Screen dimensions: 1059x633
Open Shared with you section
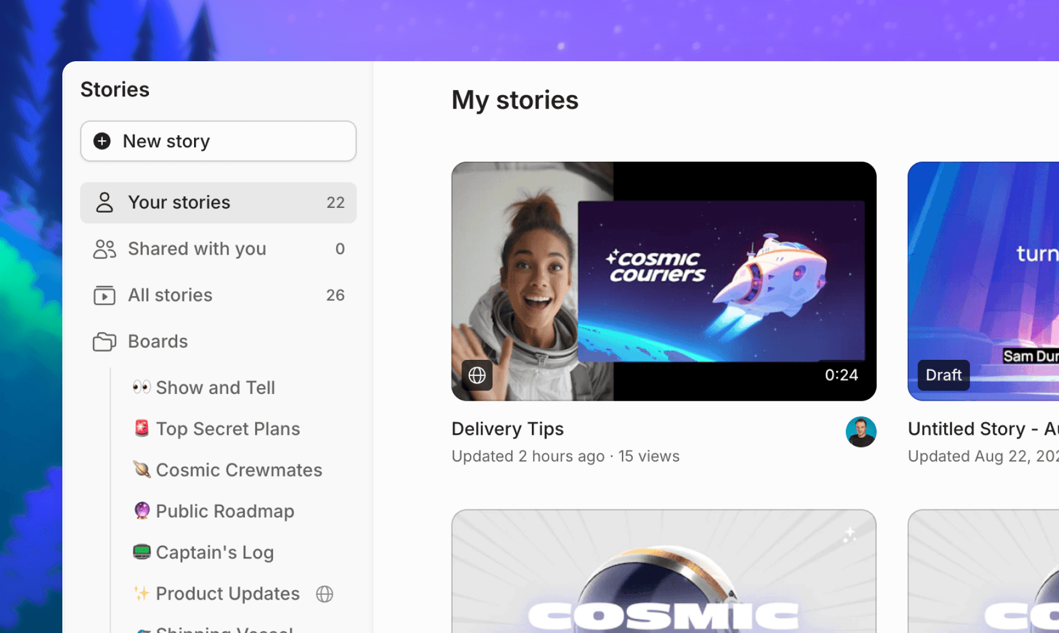218,249
